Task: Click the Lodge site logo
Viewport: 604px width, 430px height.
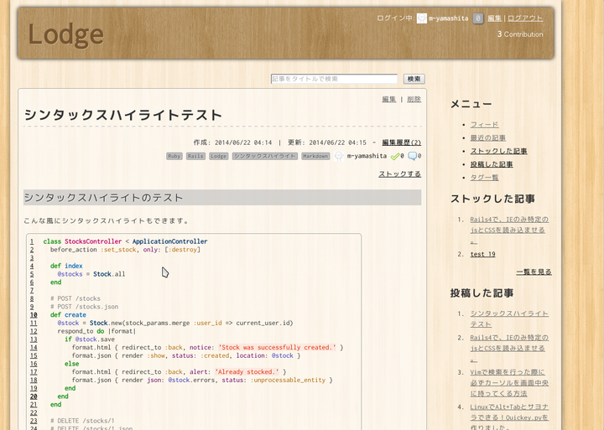Action: tap(65, 34)
